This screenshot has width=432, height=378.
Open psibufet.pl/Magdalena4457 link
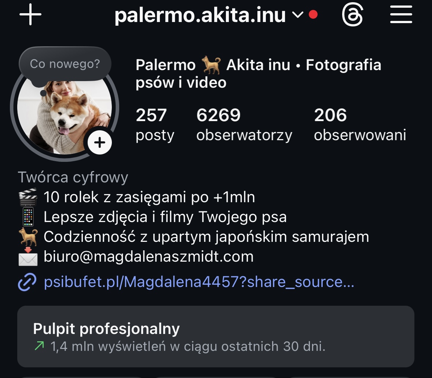[x=199, y=282]
